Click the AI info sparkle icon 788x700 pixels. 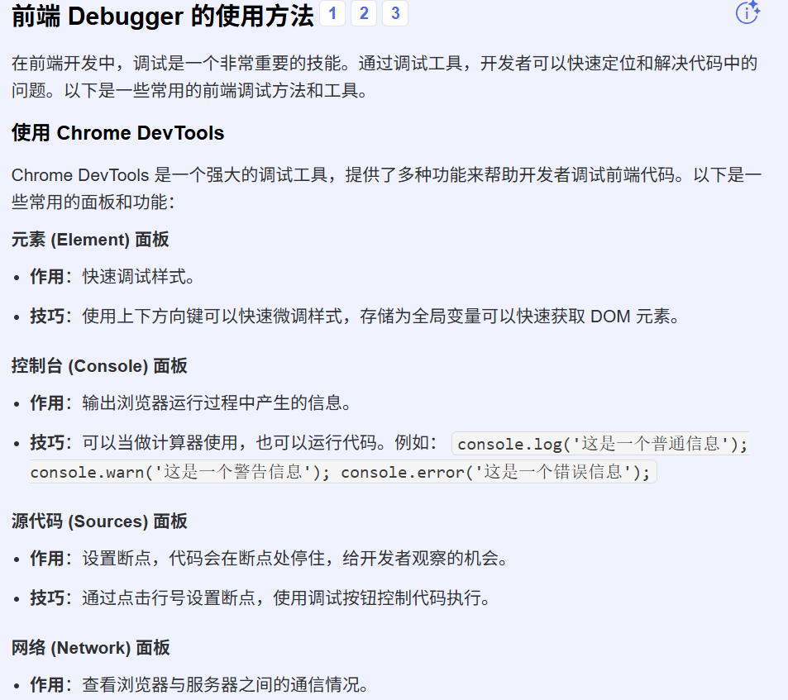(x=747, y=13)
